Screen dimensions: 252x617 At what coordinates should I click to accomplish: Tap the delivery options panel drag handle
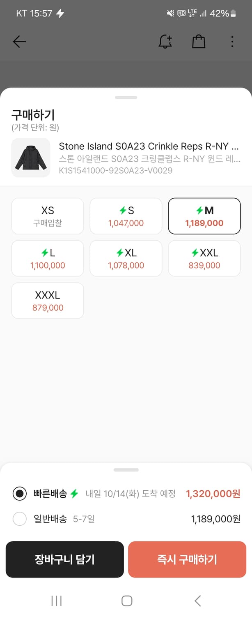point(126,470)
